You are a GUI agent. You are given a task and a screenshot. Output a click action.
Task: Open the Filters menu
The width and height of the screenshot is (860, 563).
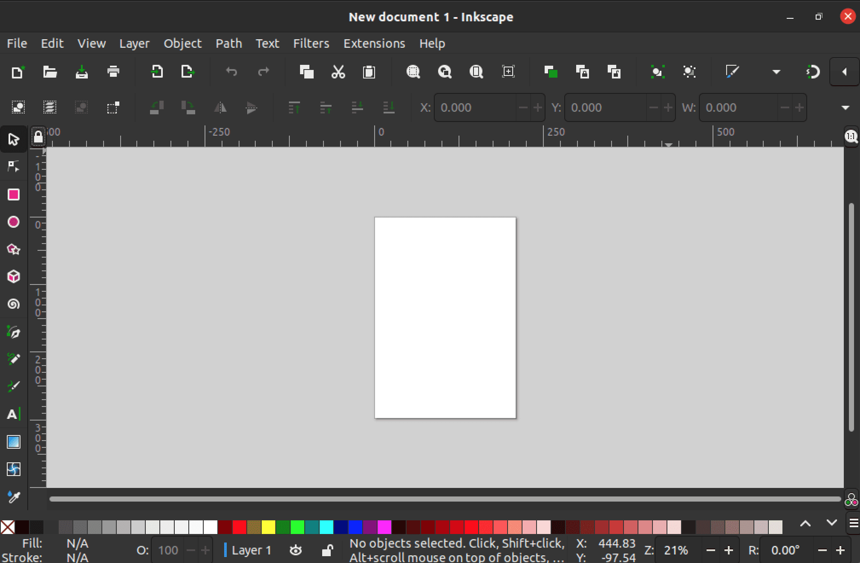click(x=311, y=44)
